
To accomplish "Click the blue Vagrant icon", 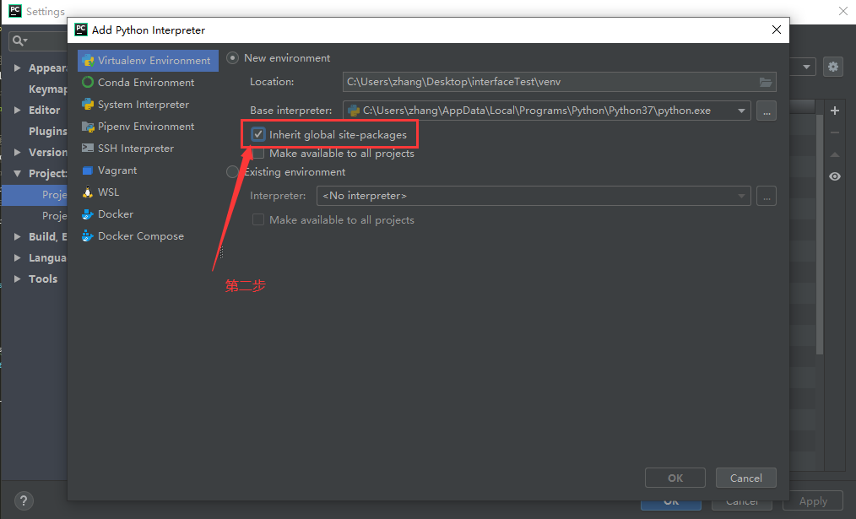I will coord(87,170).
